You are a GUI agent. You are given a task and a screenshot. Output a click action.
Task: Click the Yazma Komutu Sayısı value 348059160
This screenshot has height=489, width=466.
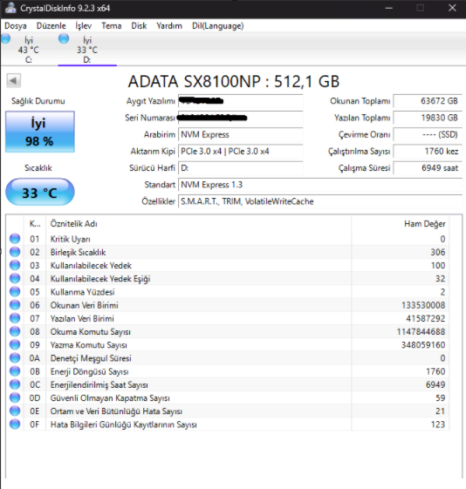pos(423,345)
